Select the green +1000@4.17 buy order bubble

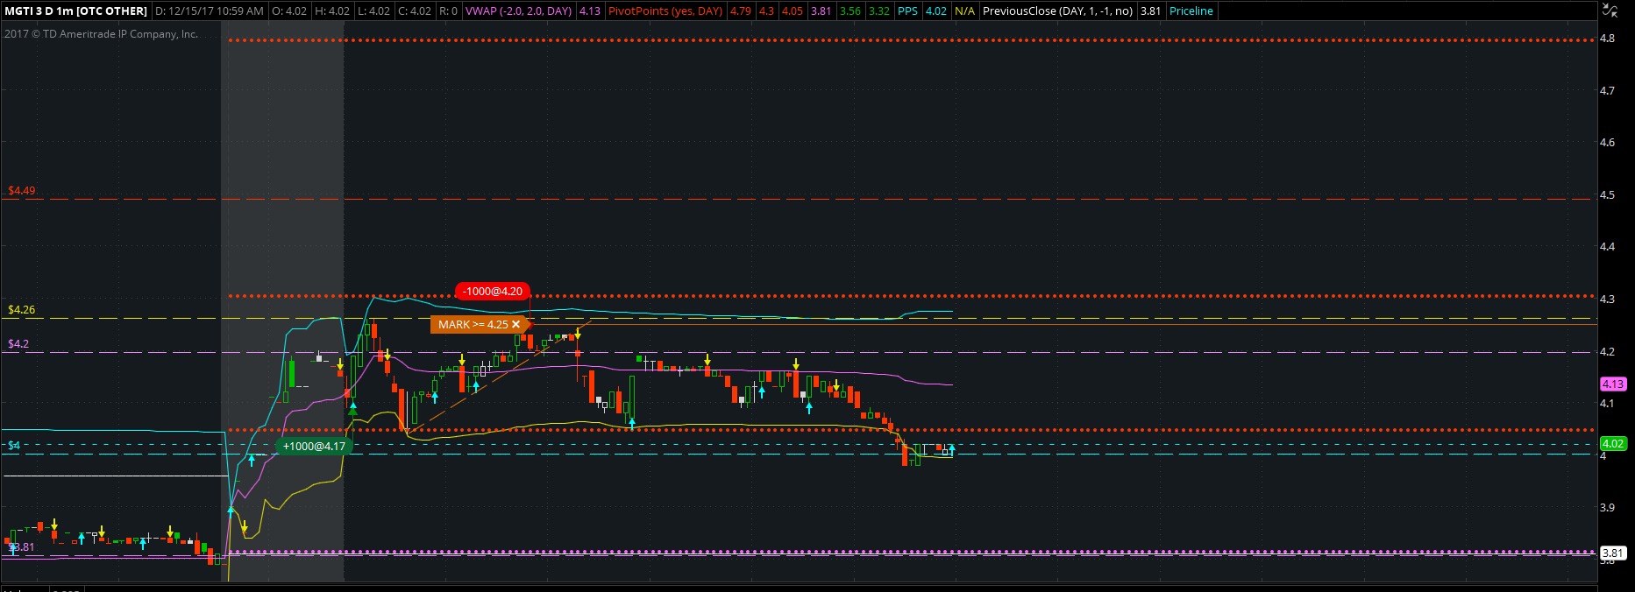(314, 446)
